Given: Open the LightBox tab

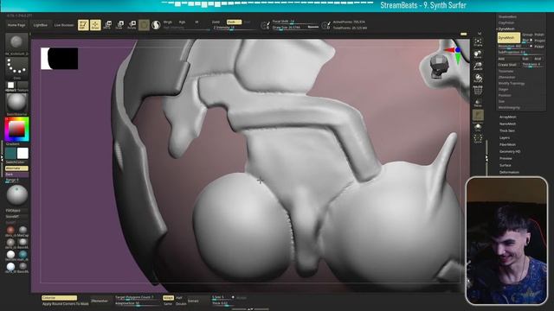Looking at the screenshot, I should (41, 25).
